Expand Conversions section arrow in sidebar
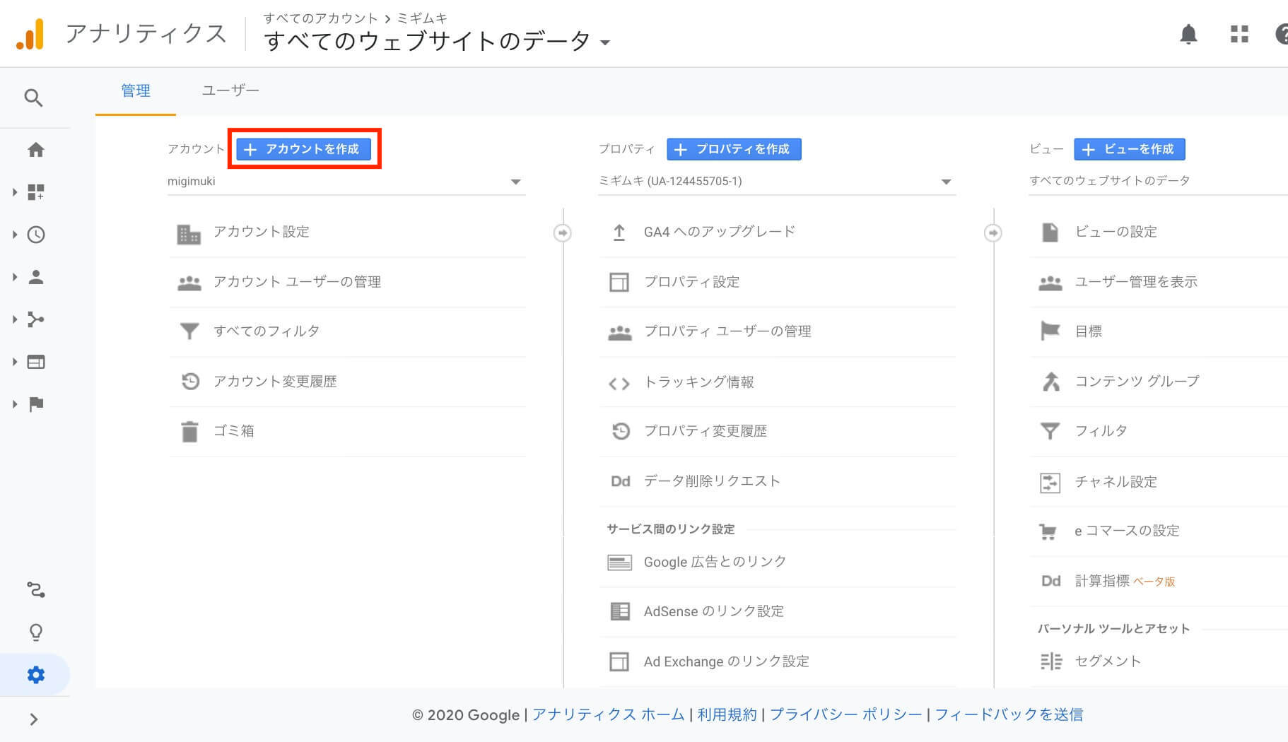 [14, 404]
